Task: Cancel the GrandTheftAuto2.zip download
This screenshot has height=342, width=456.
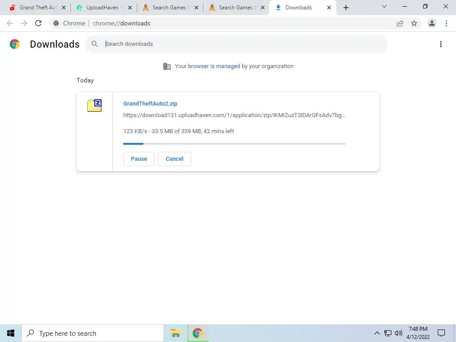Action: pyautogui.click(x=175, y=159)
